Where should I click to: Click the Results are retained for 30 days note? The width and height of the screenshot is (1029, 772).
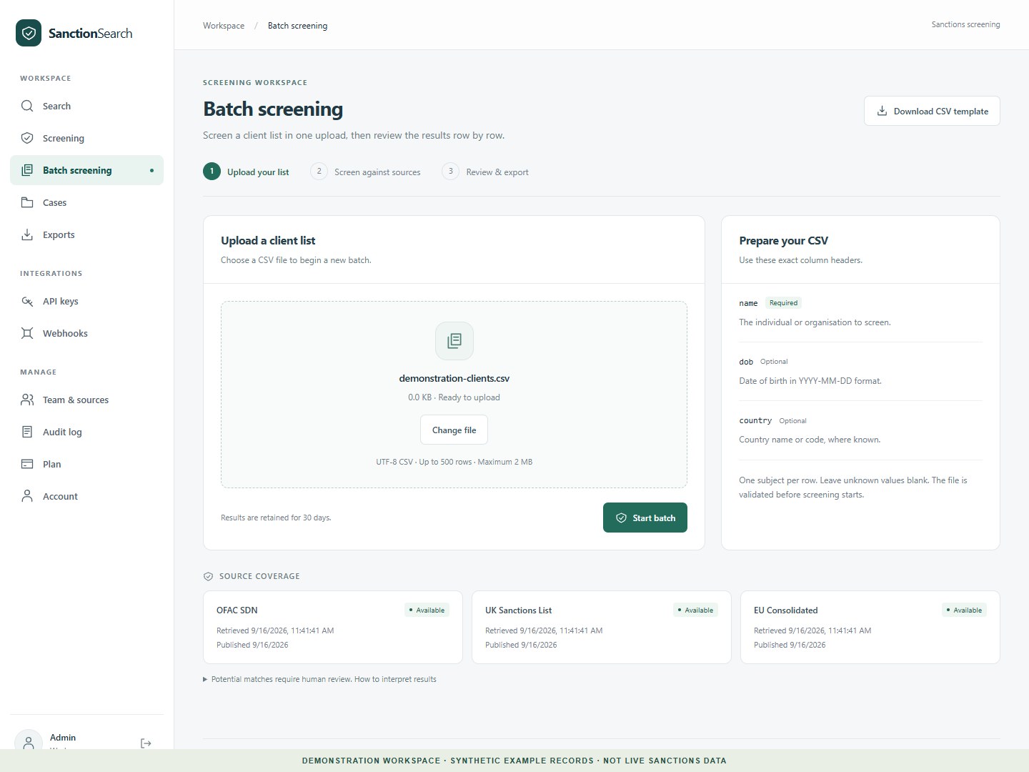pos(276,518)
